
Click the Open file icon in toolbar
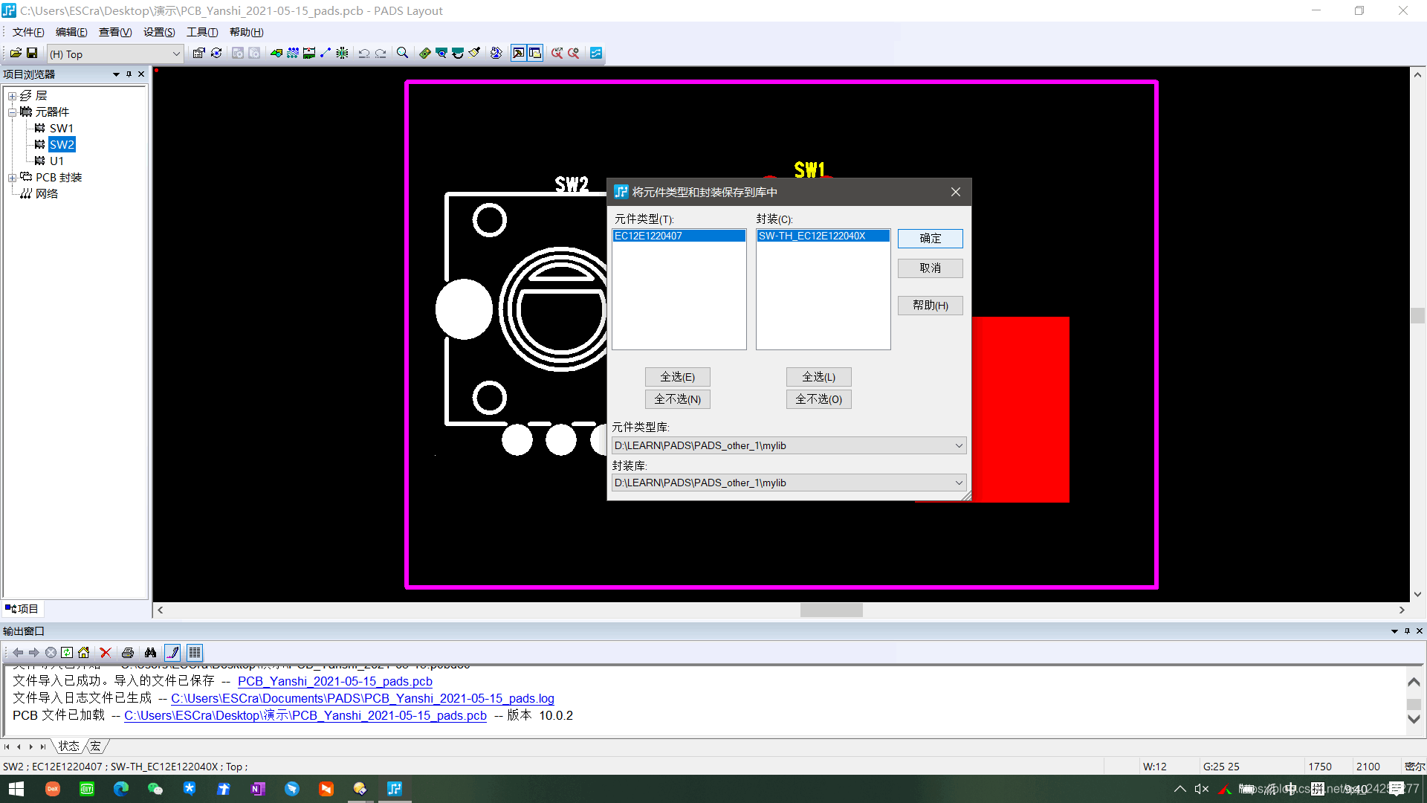tap(16, 53)
